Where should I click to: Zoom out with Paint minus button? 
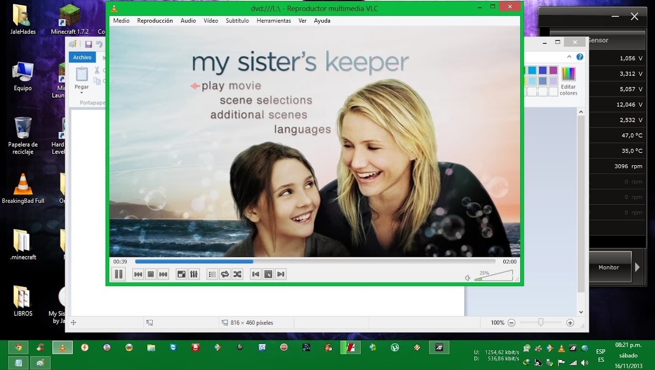[512, 323]
